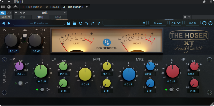Toggle the HF shelf mode switch

[171, 90]
